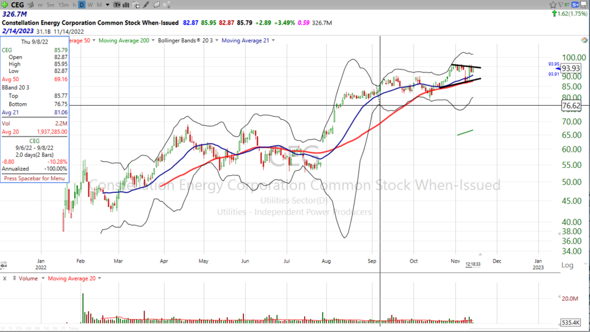Click the 93.93 current price tag
590x332 pixels.
pyautogui.click(x=571, y=68)
